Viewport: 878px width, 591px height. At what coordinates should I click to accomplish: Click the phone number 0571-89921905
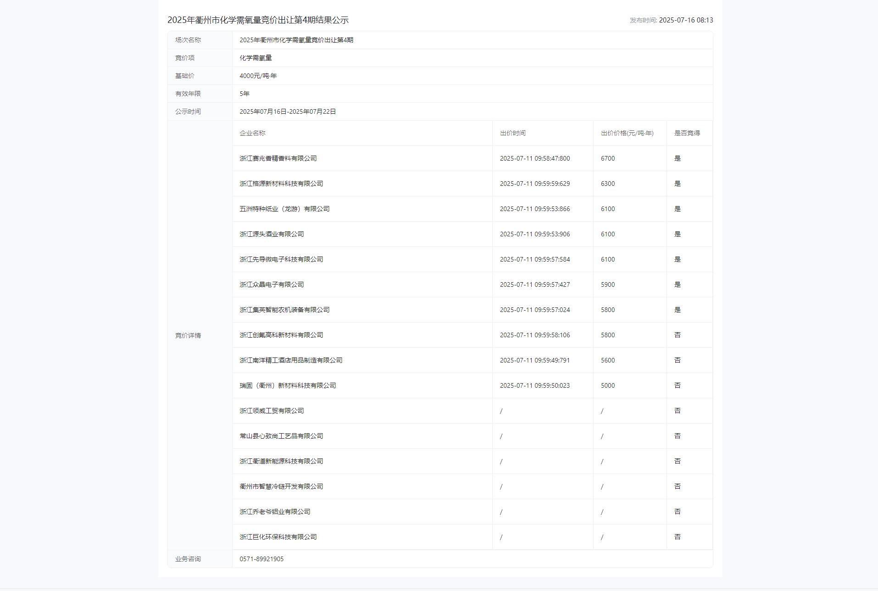point(261,559)
